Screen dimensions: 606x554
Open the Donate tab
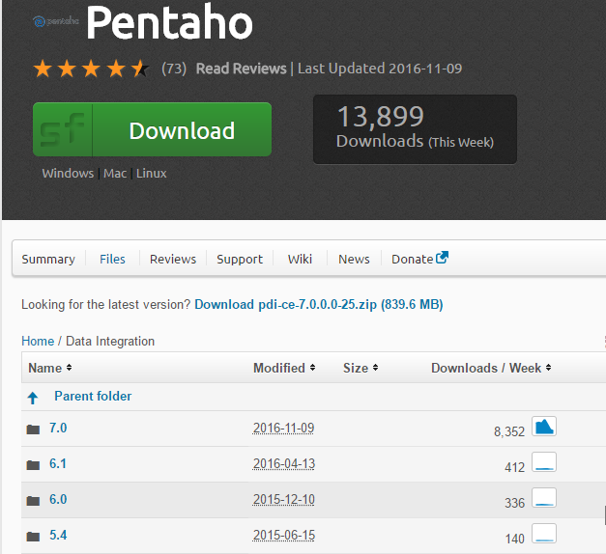[419, 259]
